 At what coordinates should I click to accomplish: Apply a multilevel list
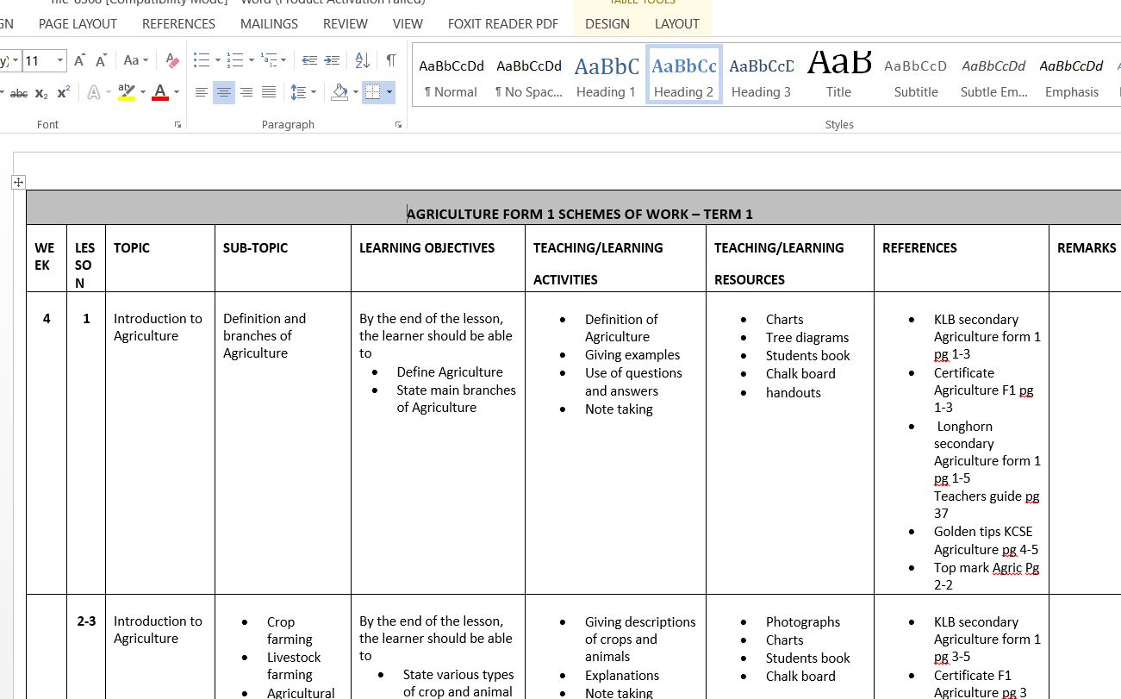pyautogui.click(x=269, y=60)
